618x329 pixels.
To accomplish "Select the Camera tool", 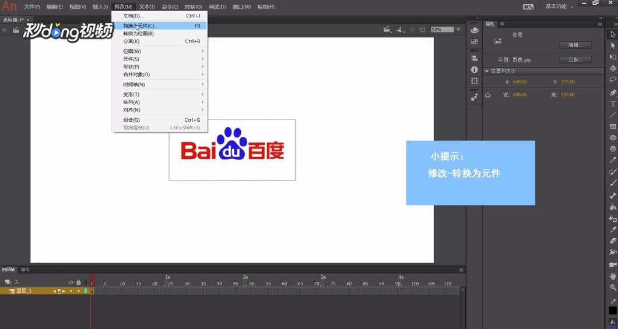I will pos(613,265).
